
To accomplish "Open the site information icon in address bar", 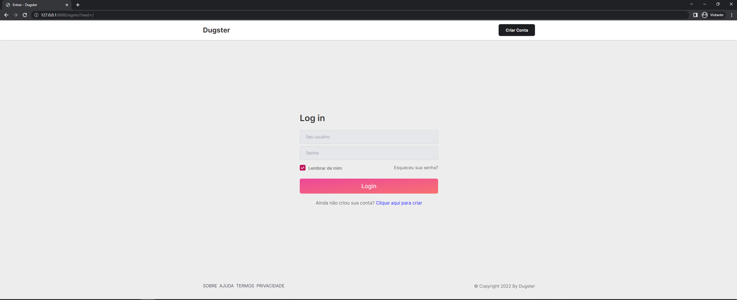I will tap(36, 15).
